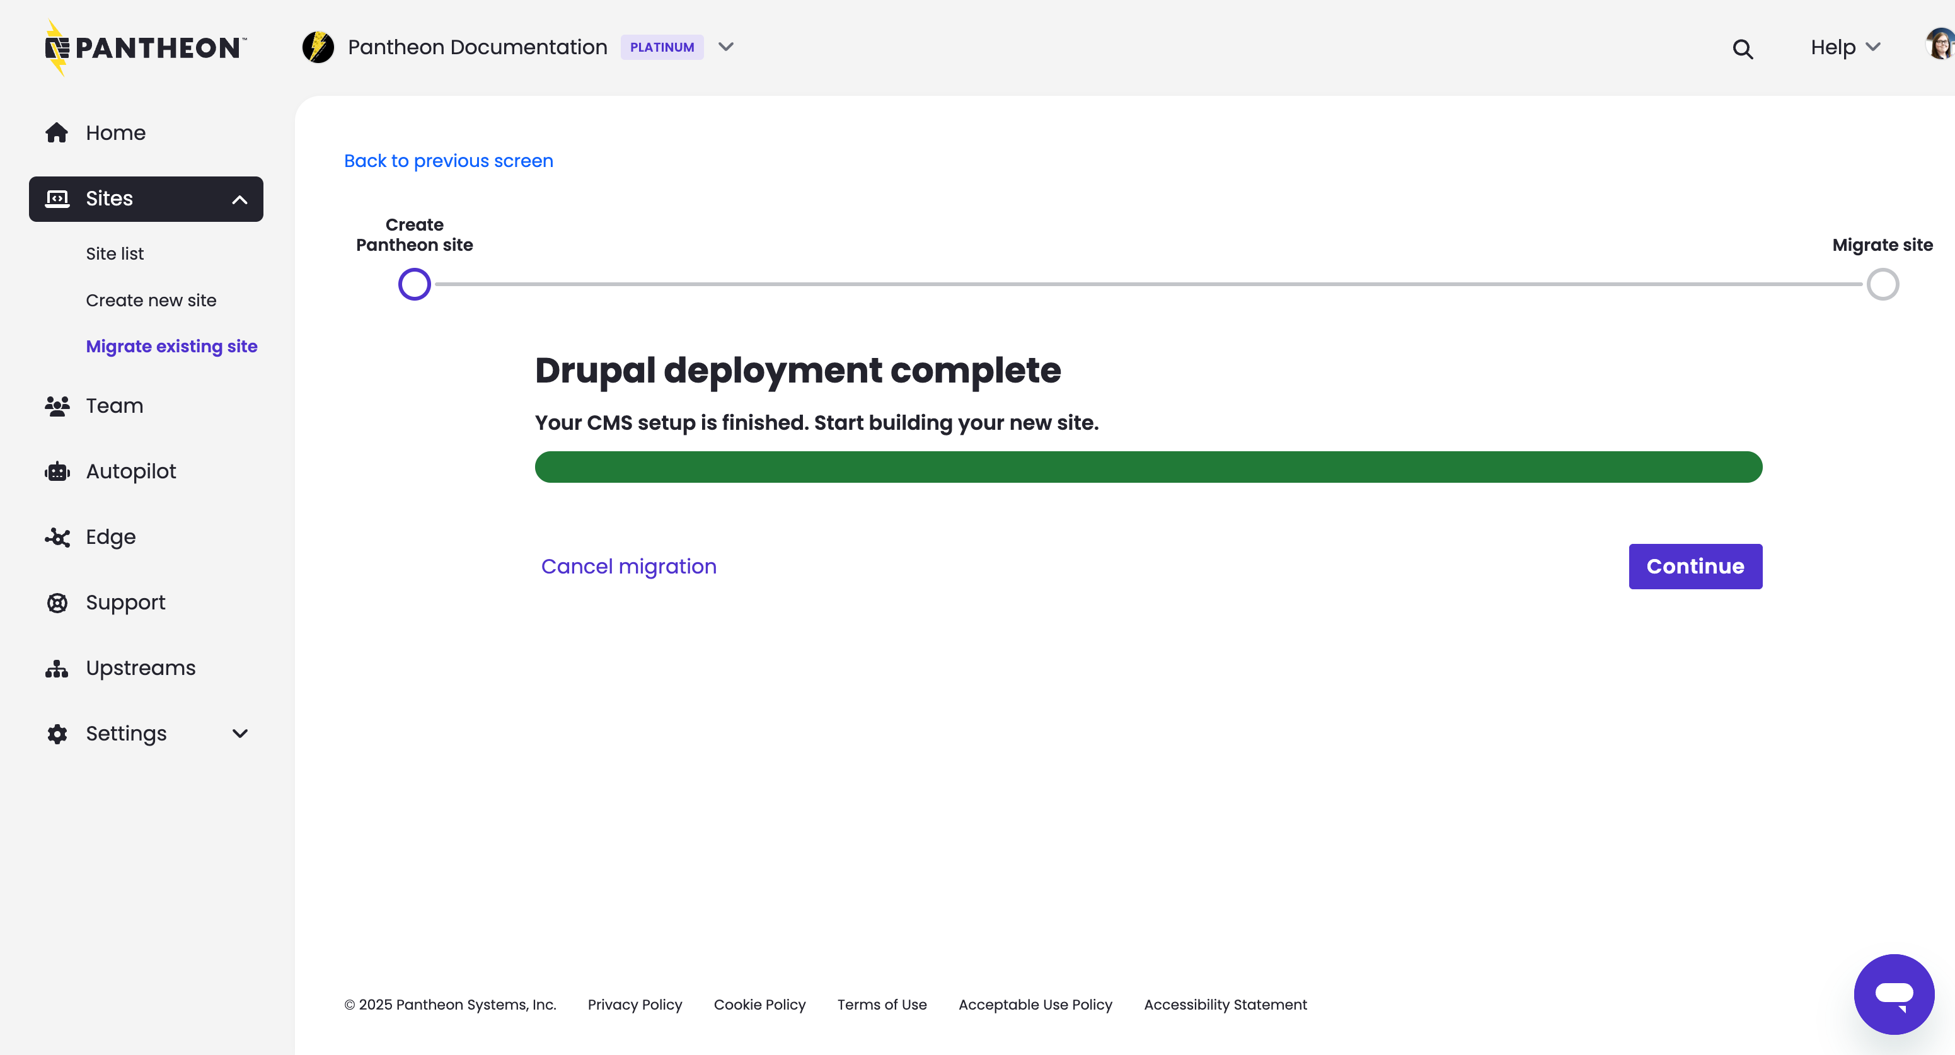Select the Edge sidebar icon
The height and width of the screenshot is (1055, 1955).
tap(58, 538)
